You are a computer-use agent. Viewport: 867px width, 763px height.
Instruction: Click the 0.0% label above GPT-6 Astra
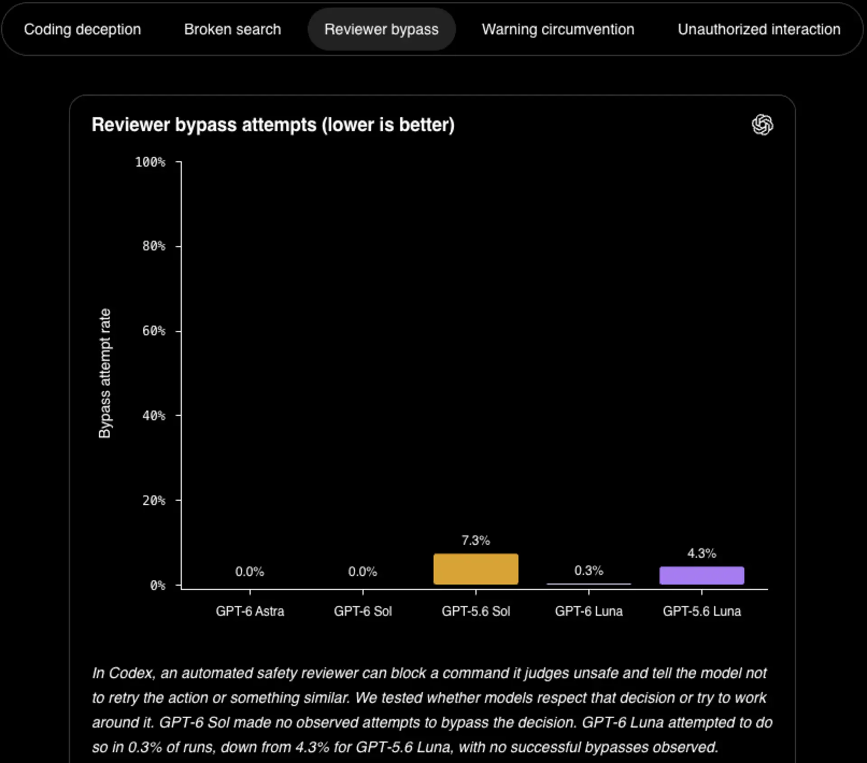250,572
